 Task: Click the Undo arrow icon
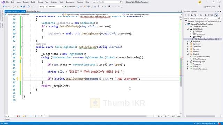pos(29,6)
